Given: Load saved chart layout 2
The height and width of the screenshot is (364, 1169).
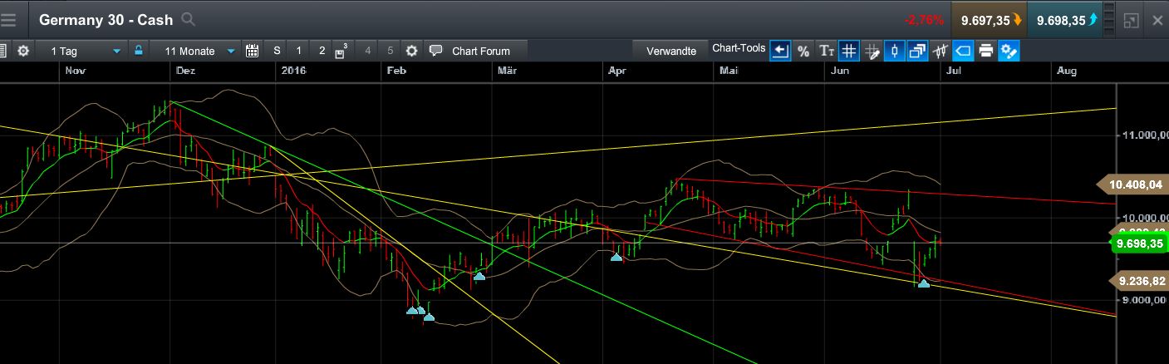Looking at the screenshot, I should point(322,51).
